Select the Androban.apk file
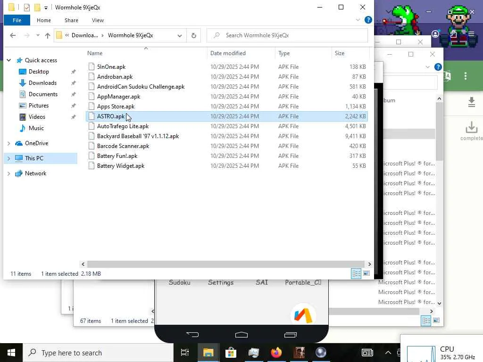 pos(226,77)
